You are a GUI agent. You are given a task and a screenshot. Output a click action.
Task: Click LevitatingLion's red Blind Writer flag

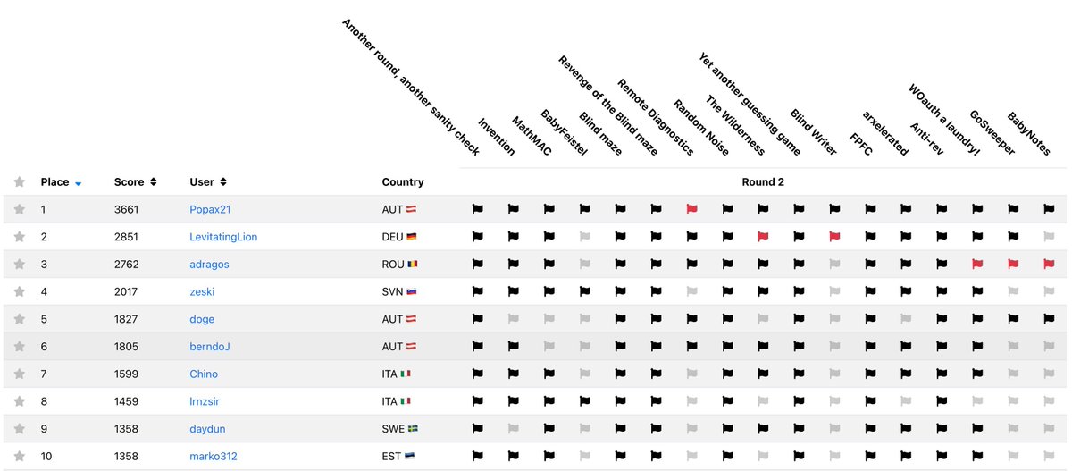click(x=834, y=237)
